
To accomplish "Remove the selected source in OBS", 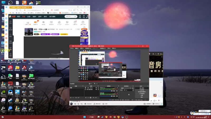I will (88, 98).
